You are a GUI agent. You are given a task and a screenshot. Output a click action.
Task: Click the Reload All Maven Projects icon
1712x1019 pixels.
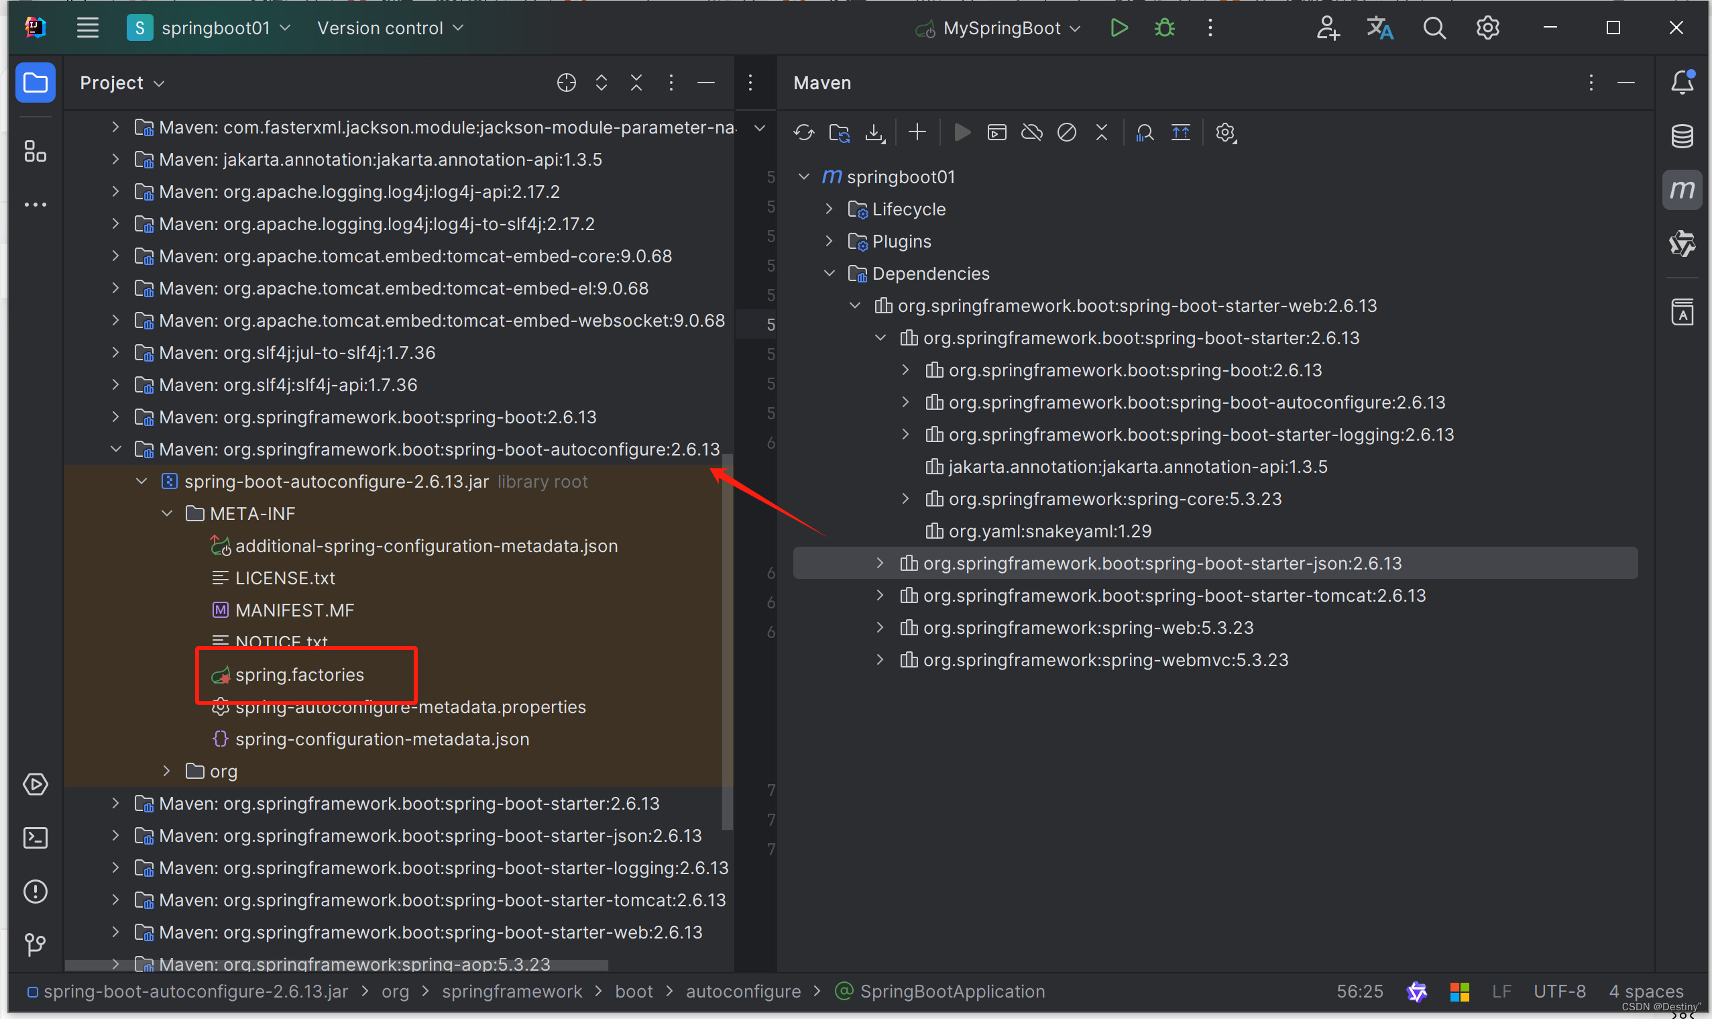[803, 133]
